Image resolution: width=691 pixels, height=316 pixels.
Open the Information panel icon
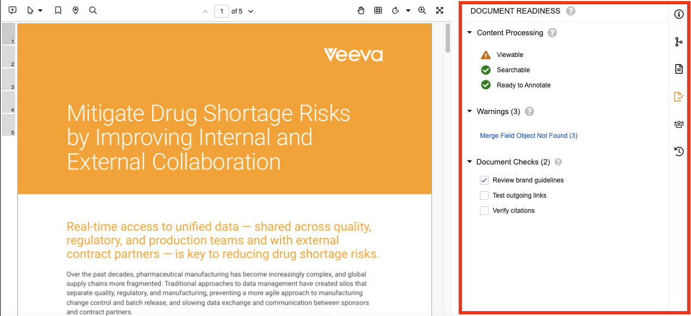click(x=679, y=14)
